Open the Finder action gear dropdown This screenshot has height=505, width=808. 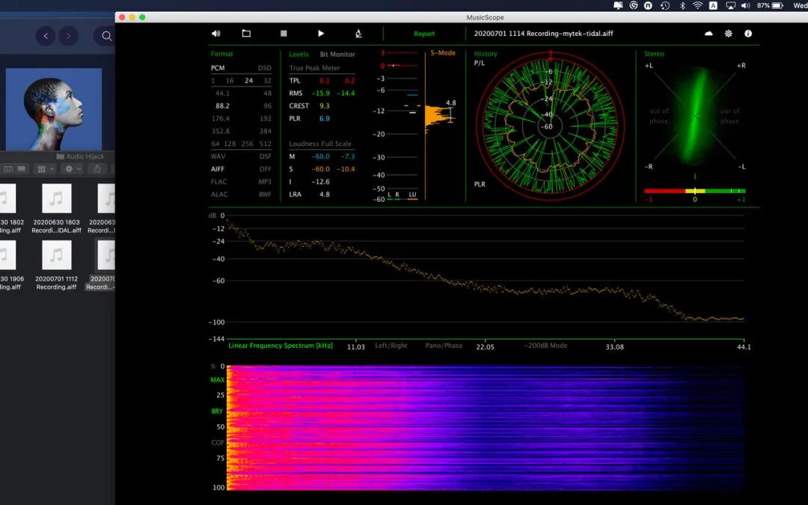[73, 169]
